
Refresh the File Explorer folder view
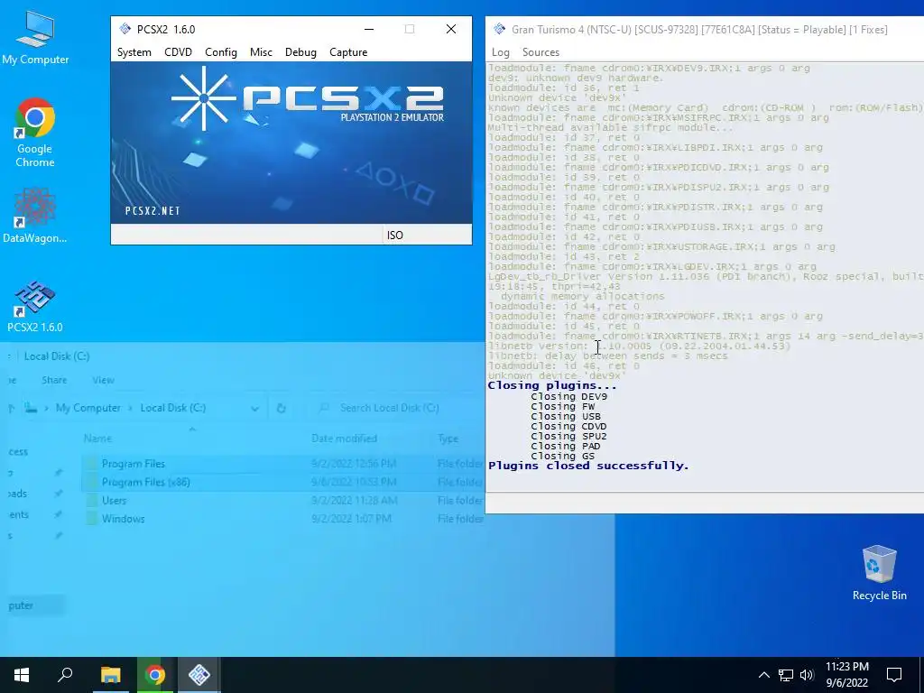[282, 408]
